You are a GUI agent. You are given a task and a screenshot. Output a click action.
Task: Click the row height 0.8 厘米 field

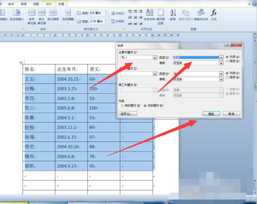point(97,13)
